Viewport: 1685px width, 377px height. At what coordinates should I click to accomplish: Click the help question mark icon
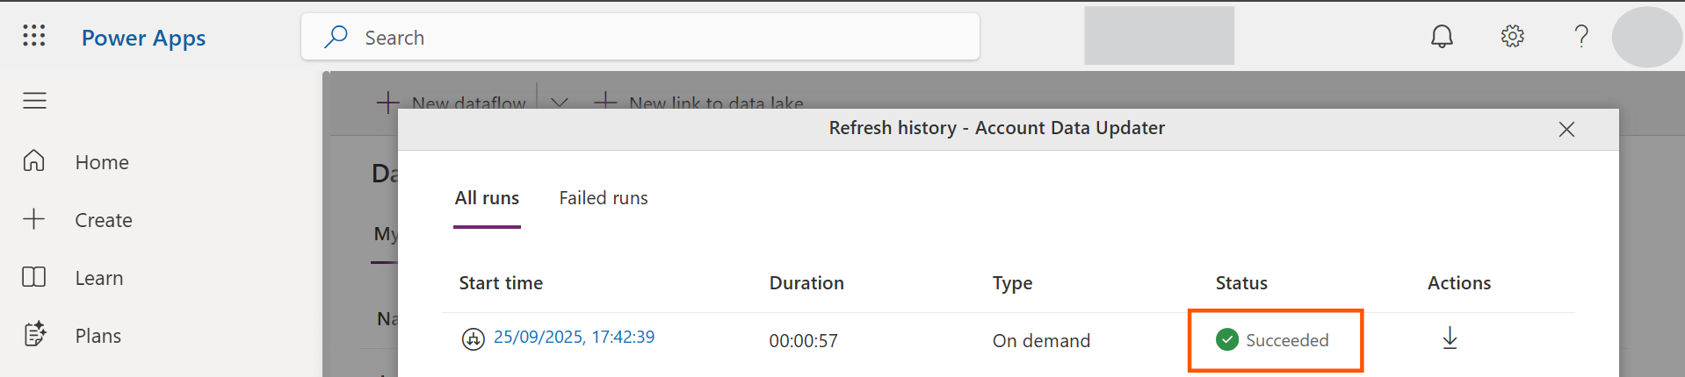tap(1581, 36)
